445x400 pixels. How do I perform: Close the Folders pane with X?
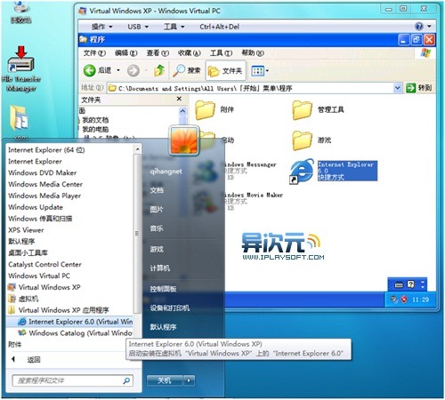179,99
